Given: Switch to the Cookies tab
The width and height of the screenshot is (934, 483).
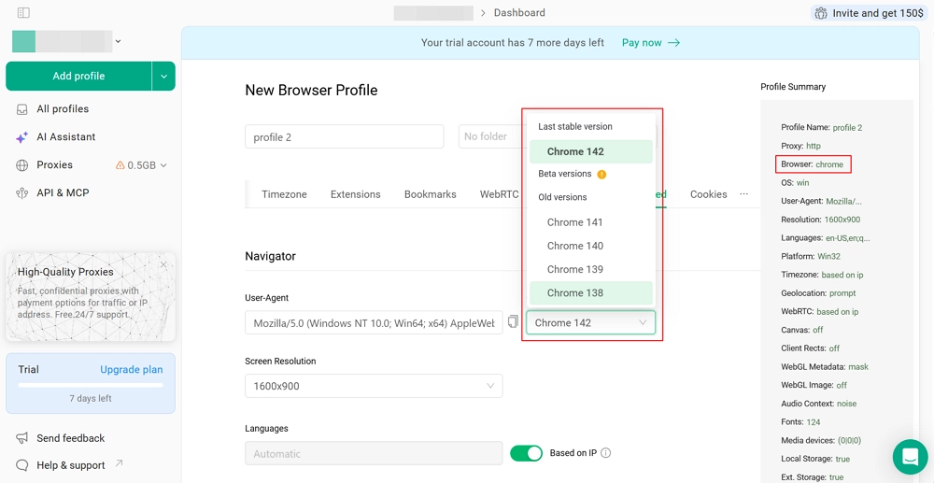Looking at the screenshot, I should click(x=708, y=194).
